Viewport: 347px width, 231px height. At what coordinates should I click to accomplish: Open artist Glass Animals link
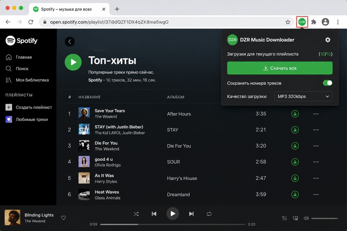point(108,198)
